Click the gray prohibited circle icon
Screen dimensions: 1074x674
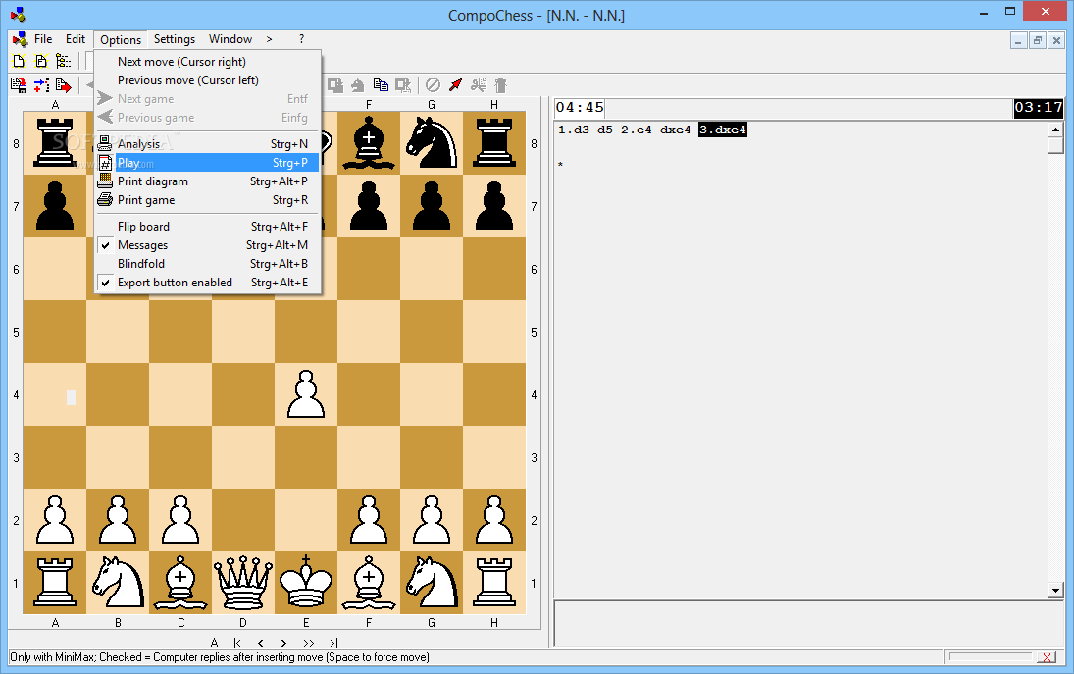pos(433,85)
